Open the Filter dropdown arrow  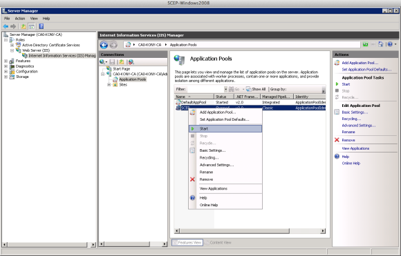(x=225, y=89)
